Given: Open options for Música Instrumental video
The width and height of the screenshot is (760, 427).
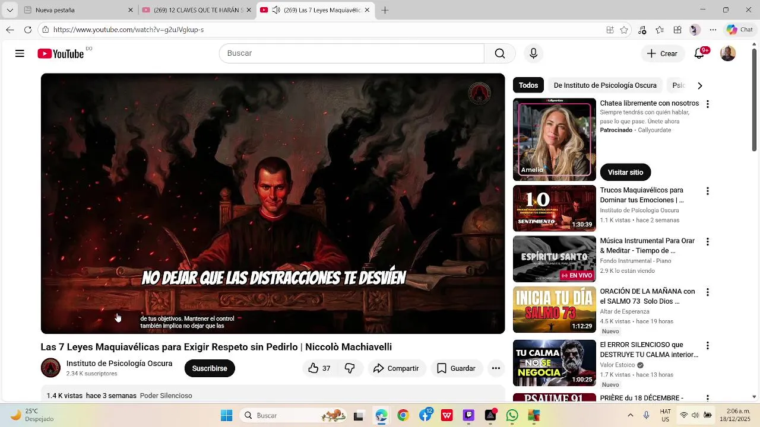Looking at the screenshot, I should 707,242.
